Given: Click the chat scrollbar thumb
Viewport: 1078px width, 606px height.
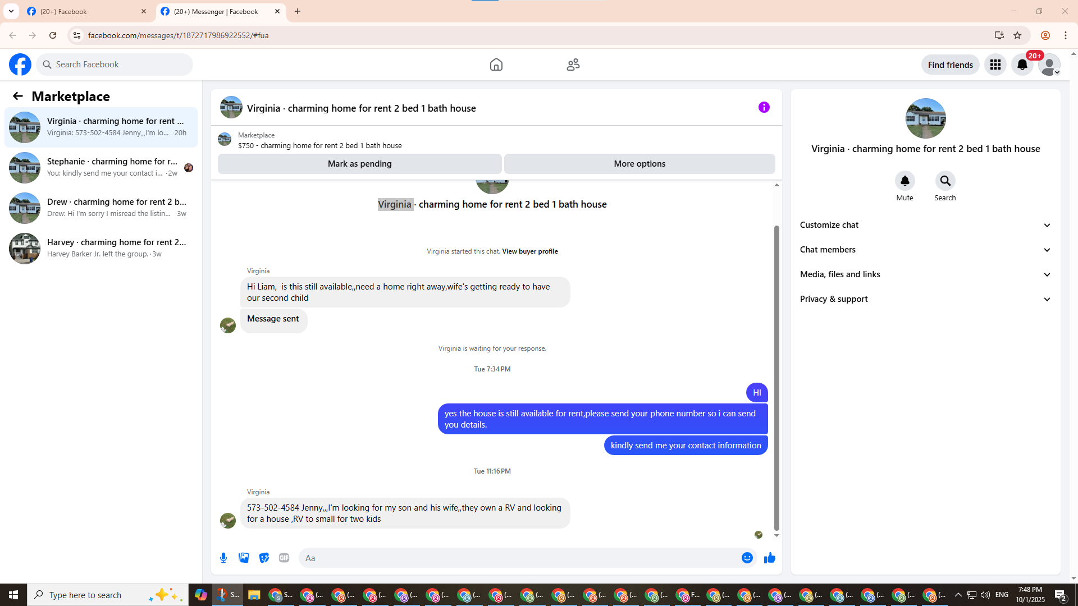Looking at the screenshot, I should point(776,378).
